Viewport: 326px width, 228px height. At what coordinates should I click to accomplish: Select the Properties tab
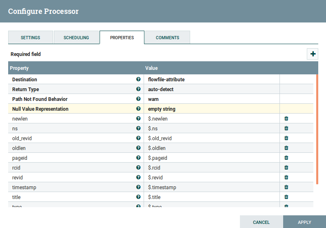(122, 38)
